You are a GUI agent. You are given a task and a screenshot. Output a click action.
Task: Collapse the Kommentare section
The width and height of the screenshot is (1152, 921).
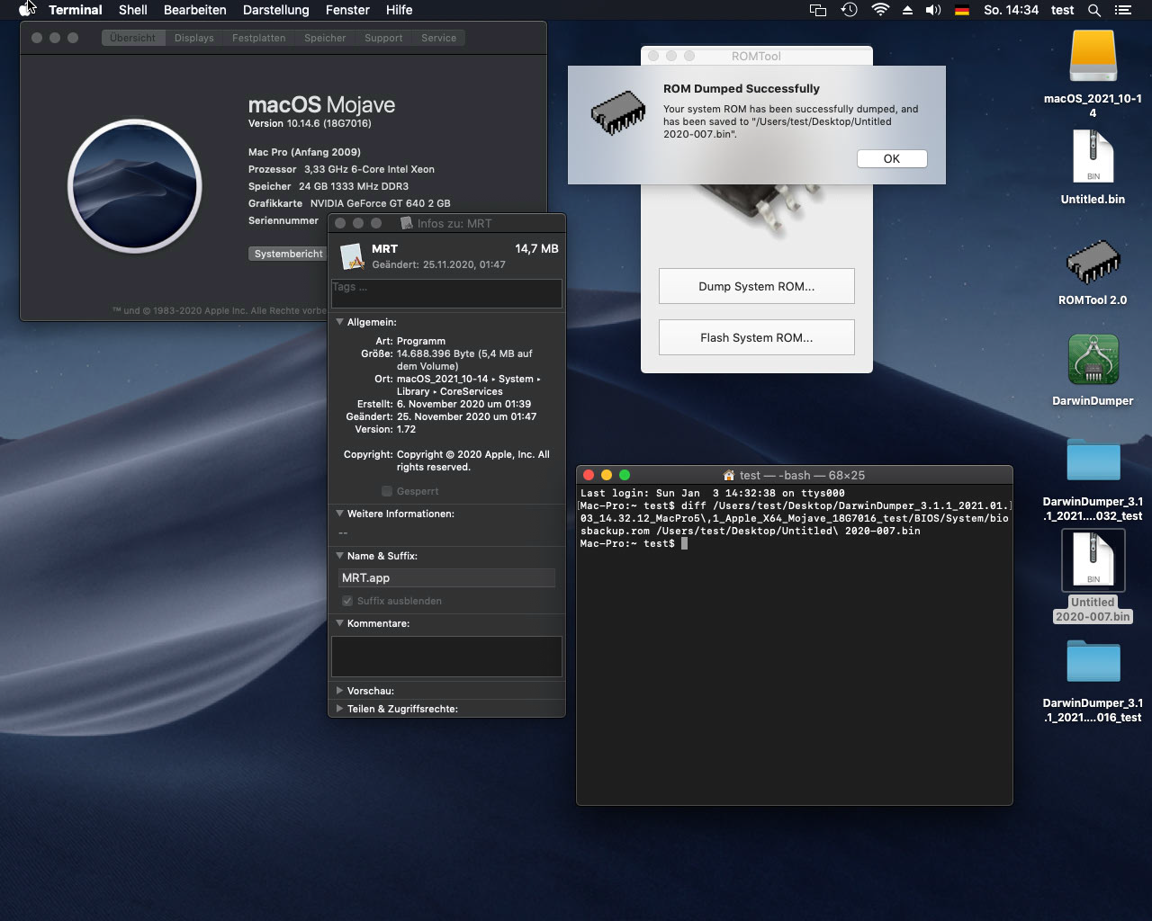339,623
